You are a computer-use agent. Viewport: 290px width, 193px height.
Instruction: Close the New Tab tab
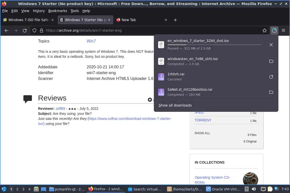[x=166, y=20]
